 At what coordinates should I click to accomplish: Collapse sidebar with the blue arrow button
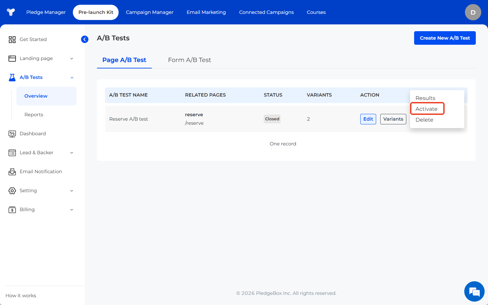85,39
